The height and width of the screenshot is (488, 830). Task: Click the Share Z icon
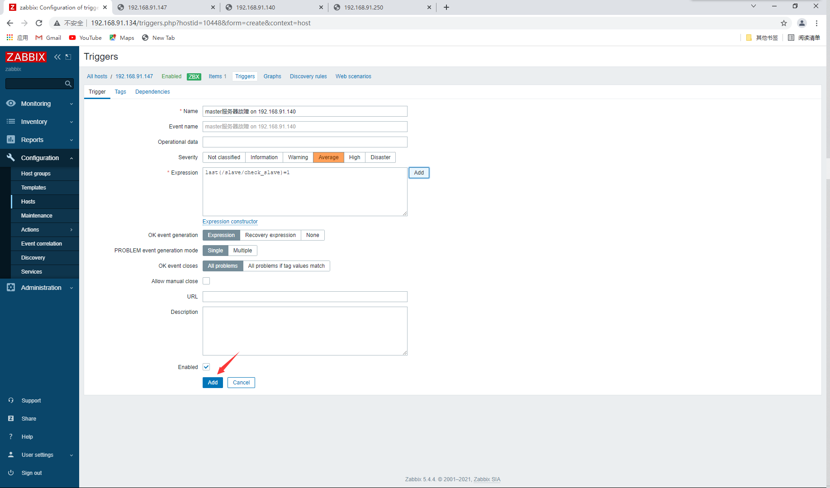click(x=11, y=419)
